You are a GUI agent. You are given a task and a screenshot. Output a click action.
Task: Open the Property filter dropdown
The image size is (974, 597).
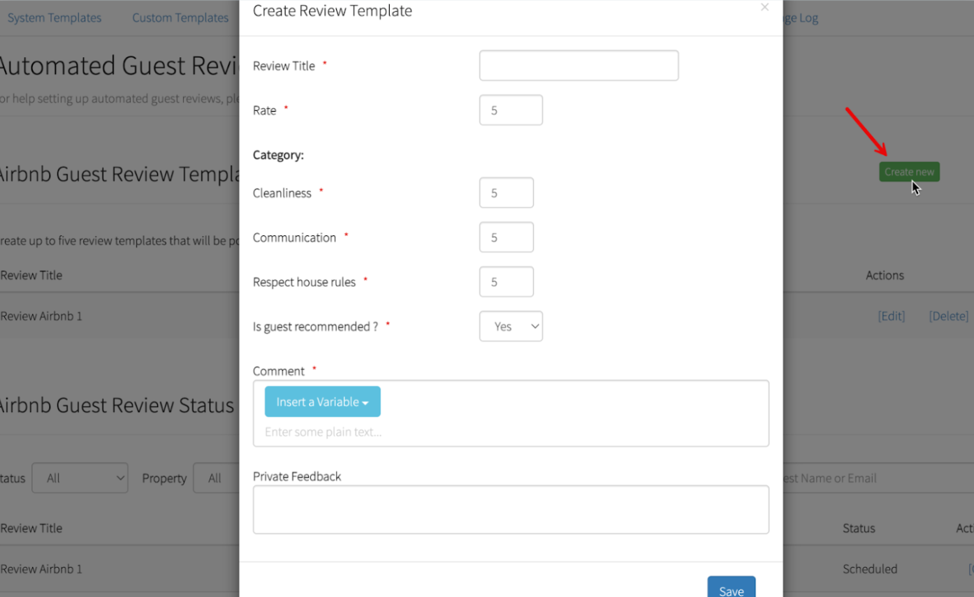coord(217,478)
